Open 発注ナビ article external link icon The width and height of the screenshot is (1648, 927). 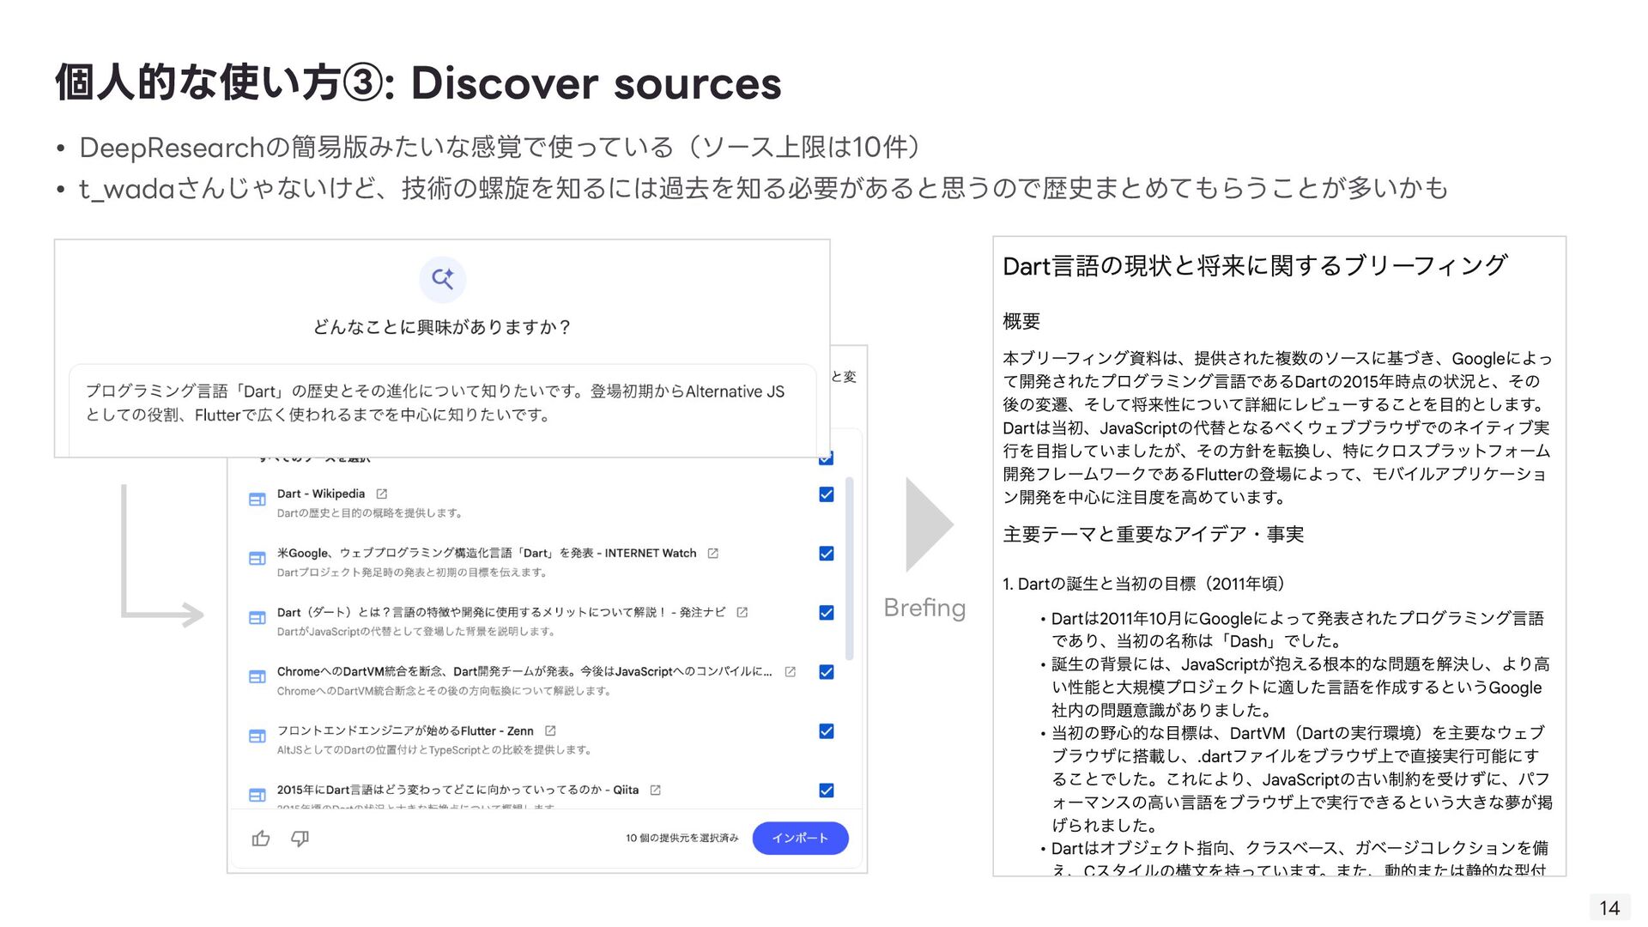[742, 613]
